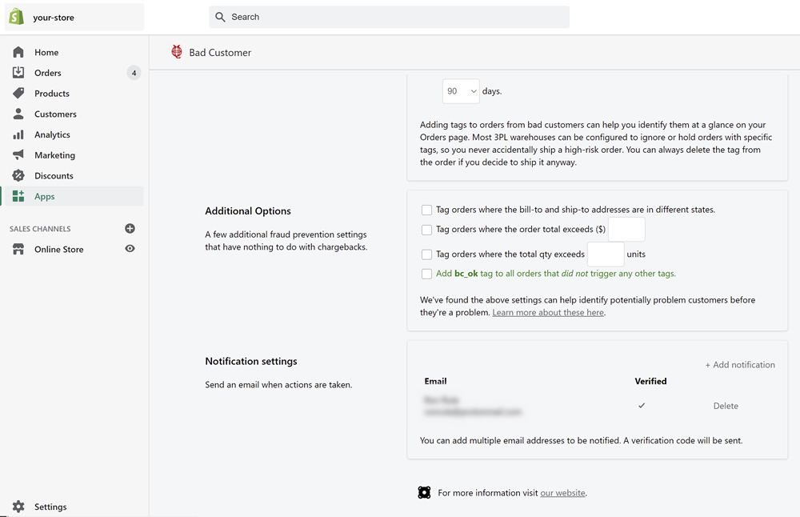The width and height of the screenshot is (800, 517).
Task: Select Apps in the sidebar
Action: 44,197
